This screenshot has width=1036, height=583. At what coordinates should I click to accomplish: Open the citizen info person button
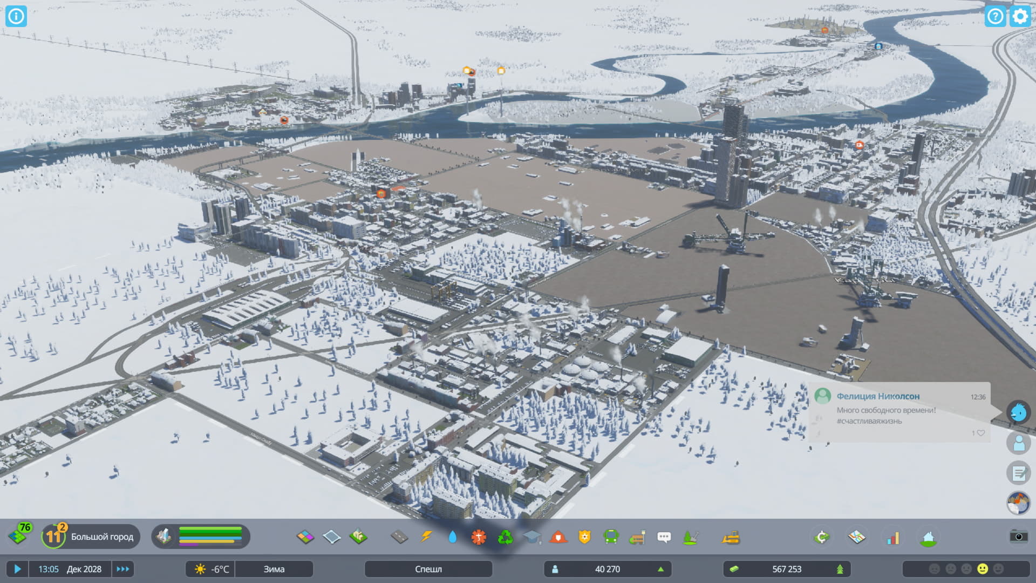(x=1019, y=443)
